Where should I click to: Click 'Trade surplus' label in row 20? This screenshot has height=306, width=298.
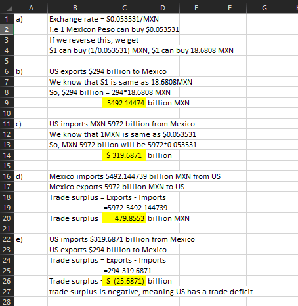[x=74, y=218]
